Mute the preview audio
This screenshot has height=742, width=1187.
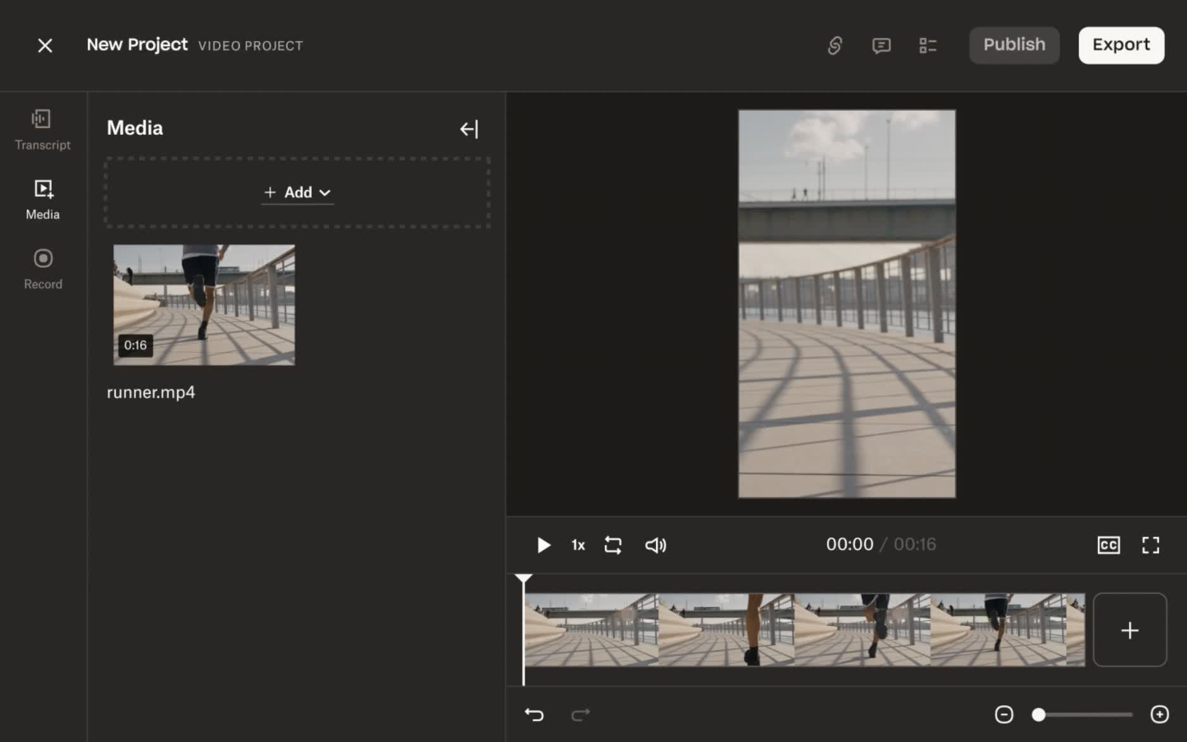[x=656, y=545]
